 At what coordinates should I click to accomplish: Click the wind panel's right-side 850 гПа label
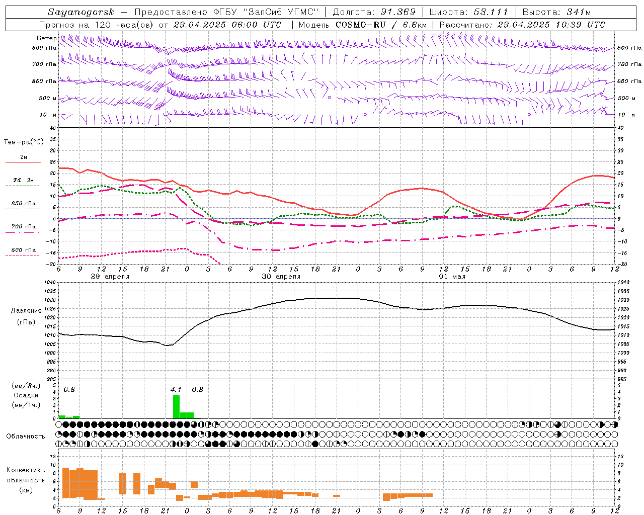629,81
